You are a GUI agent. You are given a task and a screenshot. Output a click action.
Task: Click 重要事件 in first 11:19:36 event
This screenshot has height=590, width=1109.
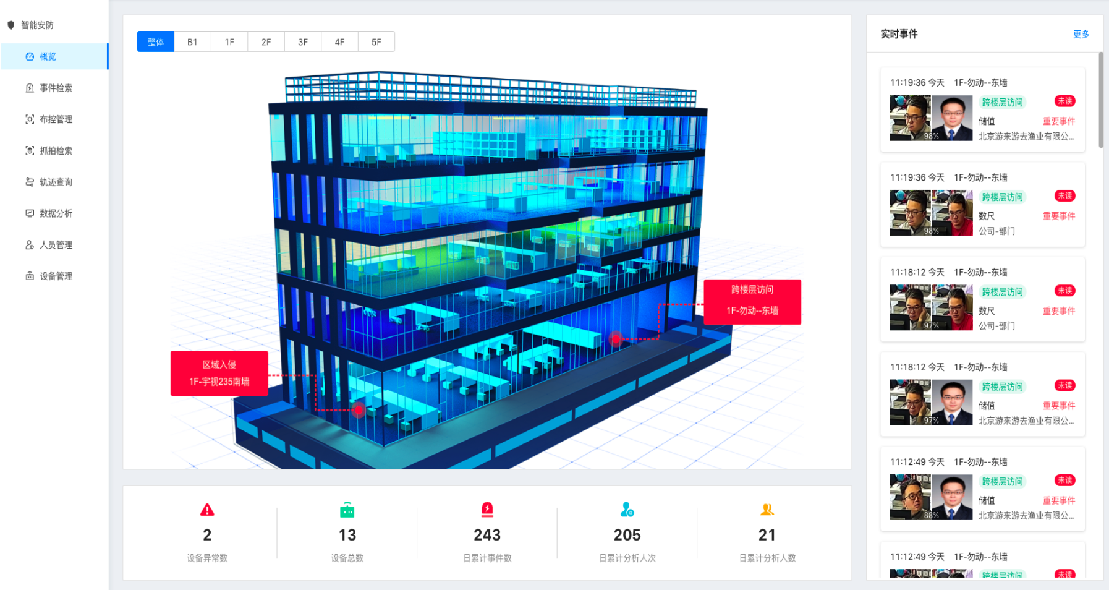(1059, 121)
